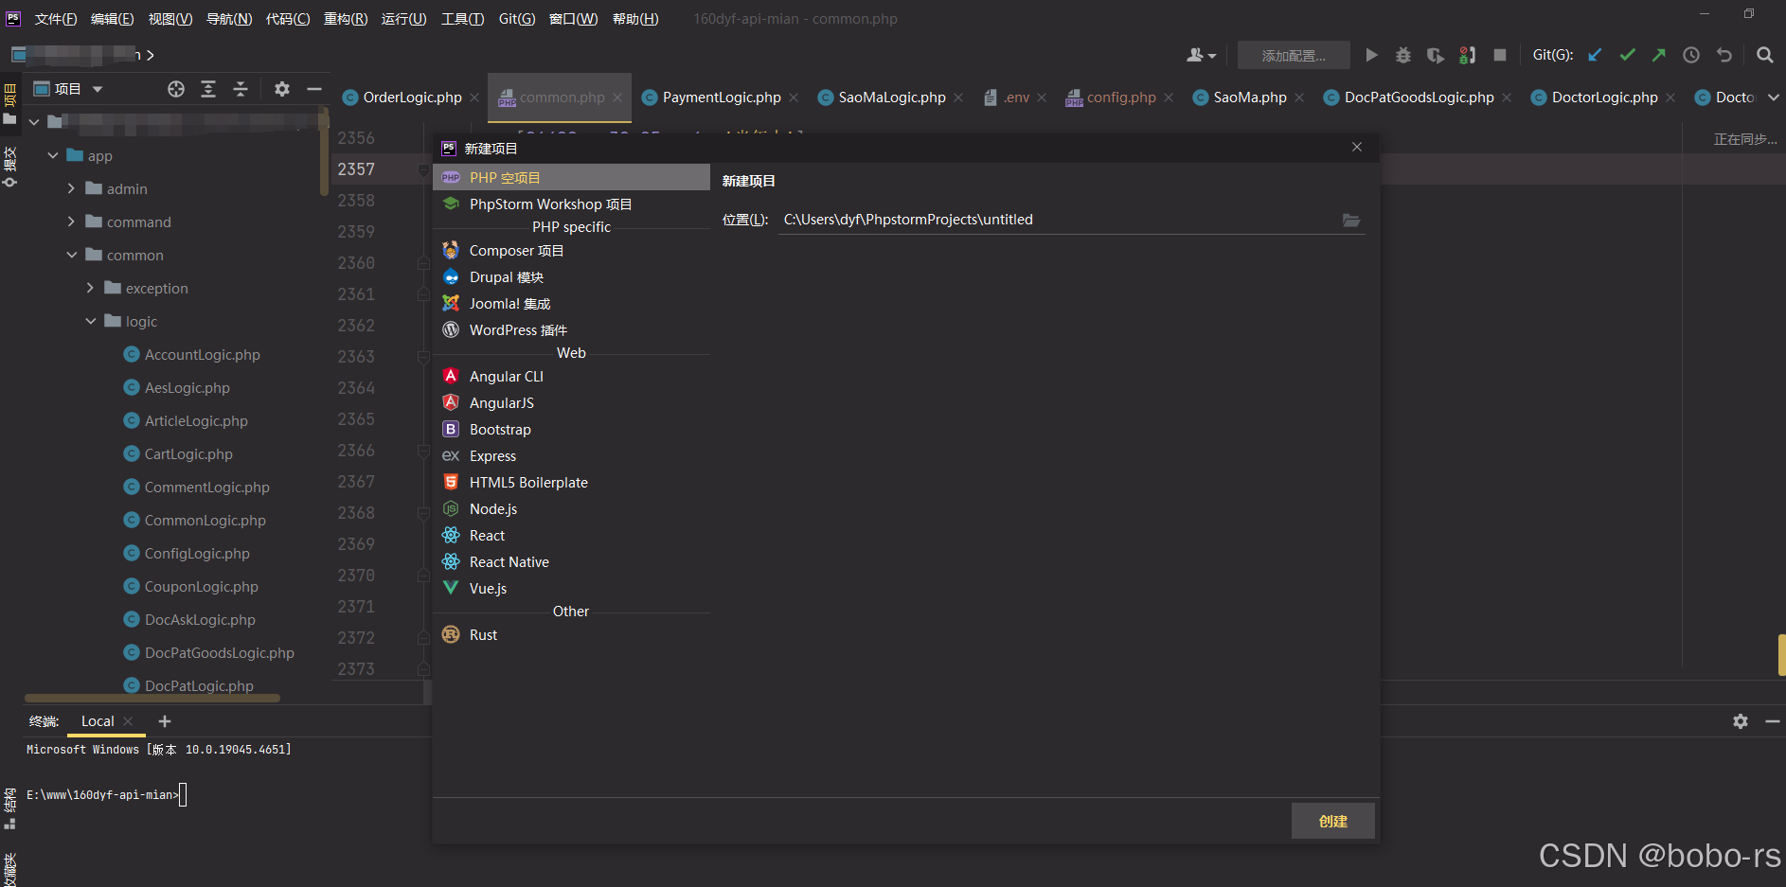
Task: Select HTML5 Boilerplate project type
Action: coord(571,483)
